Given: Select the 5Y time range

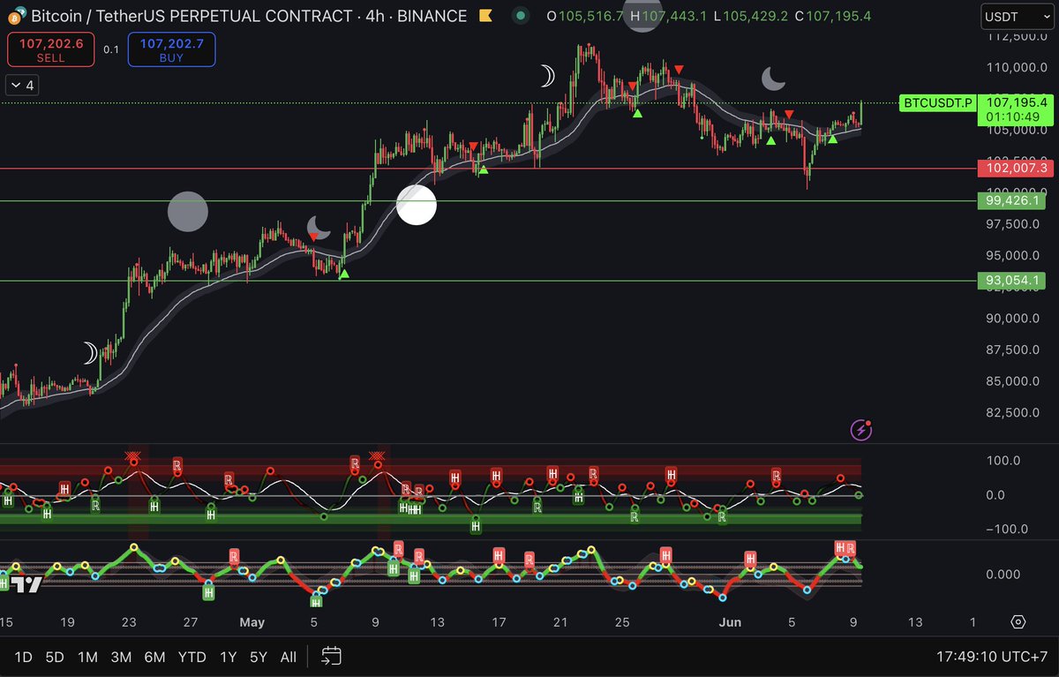Looking at the screenshot, I should [x=258, y=657].
